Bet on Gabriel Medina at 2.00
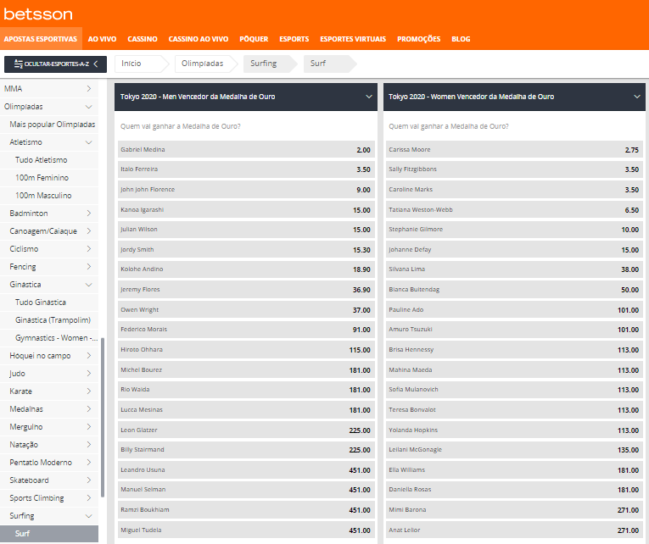649x544 pixels. point(246,150)
